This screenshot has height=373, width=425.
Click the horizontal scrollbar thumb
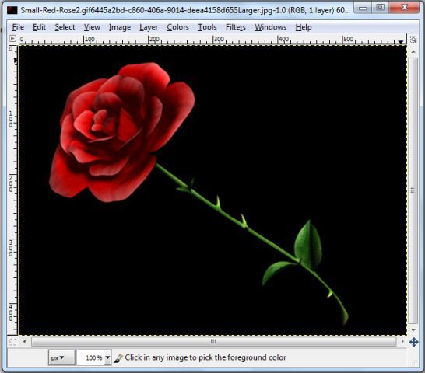[214, 342]
